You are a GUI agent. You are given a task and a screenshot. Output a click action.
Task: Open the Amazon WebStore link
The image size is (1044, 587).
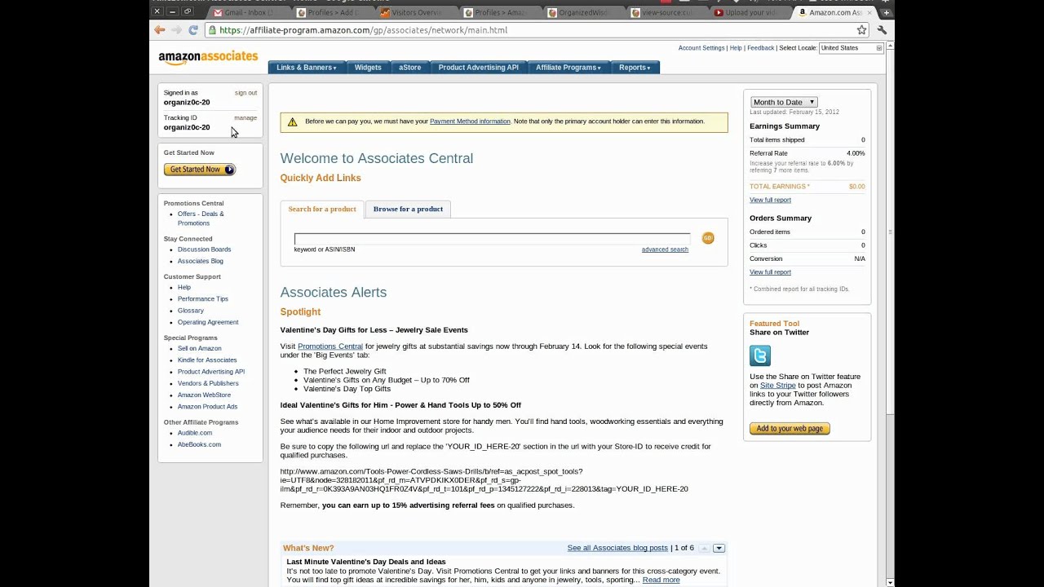coord(204,395)
